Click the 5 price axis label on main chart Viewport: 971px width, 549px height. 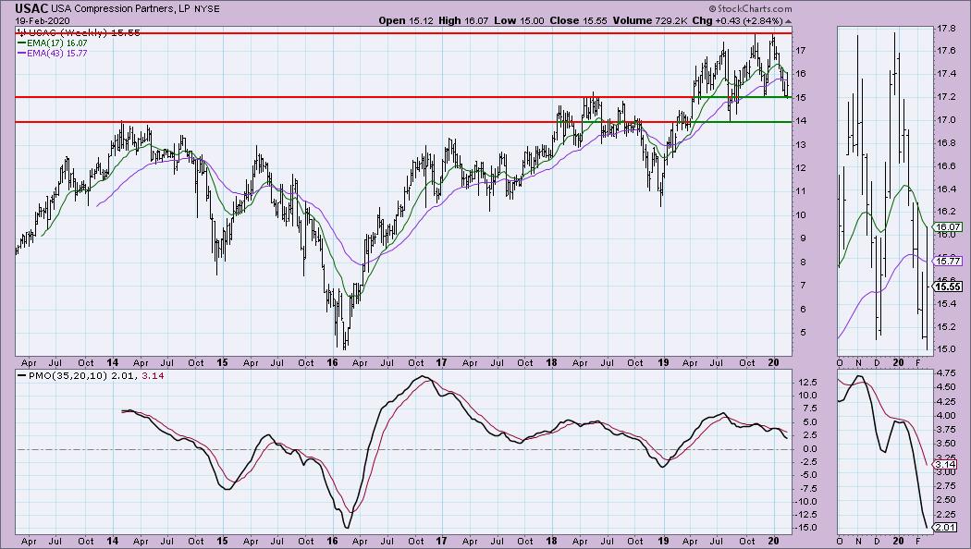point(803,333)
